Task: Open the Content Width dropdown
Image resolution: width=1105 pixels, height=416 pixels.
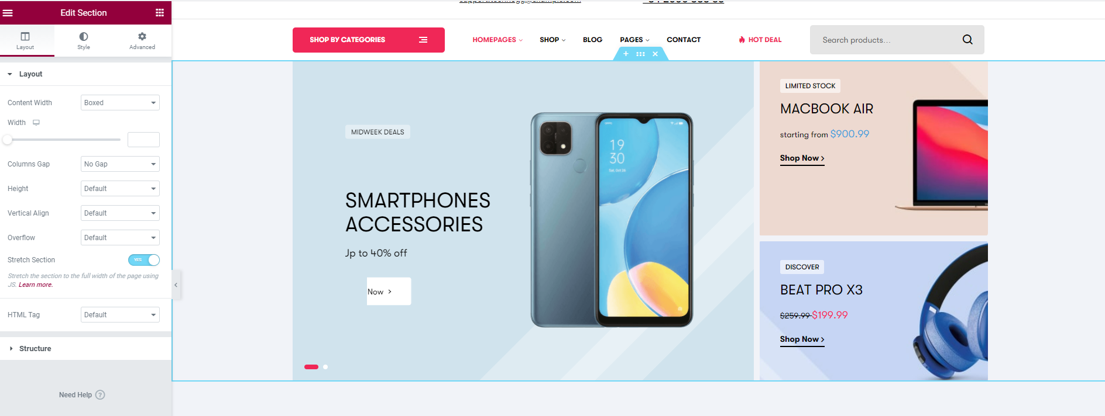Action: 120,103
